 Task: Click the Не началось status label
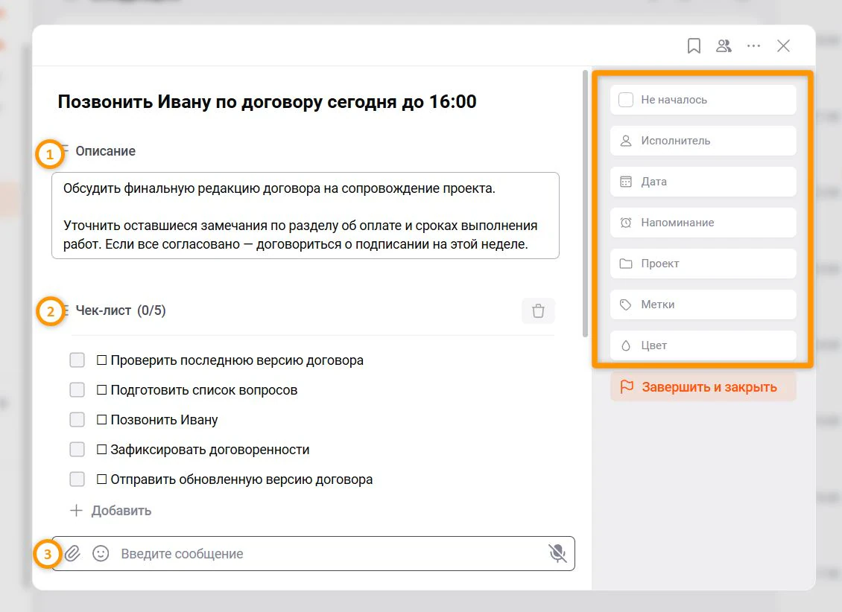(674, 100)
